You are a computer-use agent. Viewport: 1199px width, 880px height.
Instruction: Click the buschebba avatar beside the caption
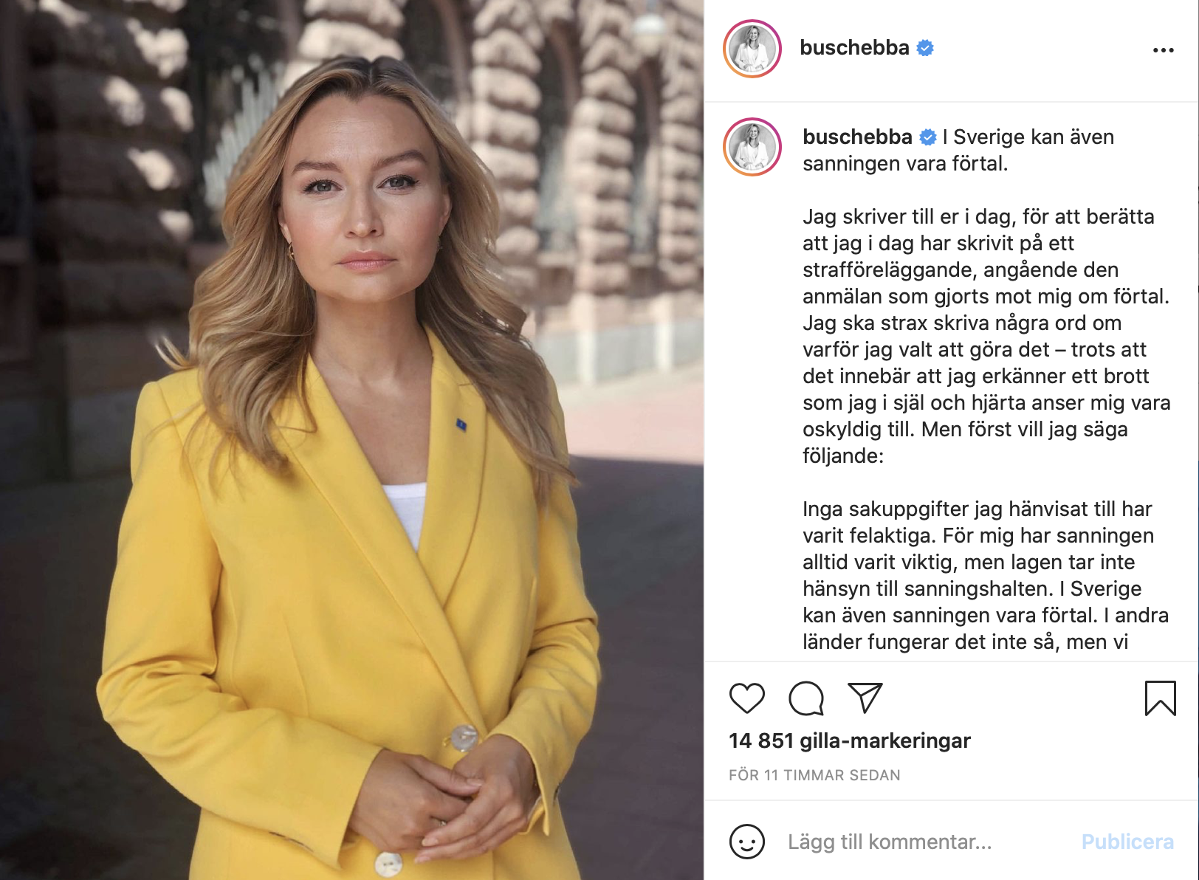pyautogui.click(x=752, y=147)
